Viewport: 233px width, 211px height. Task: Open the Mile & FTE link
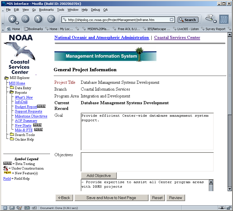(x=24, y=130)
